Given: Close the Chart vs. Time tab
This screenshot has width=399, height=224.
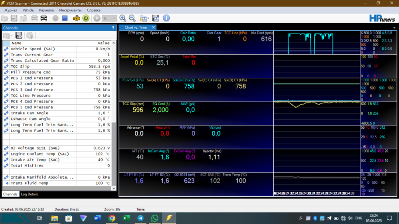Looking at the screenshot, I should click(154, 28).
